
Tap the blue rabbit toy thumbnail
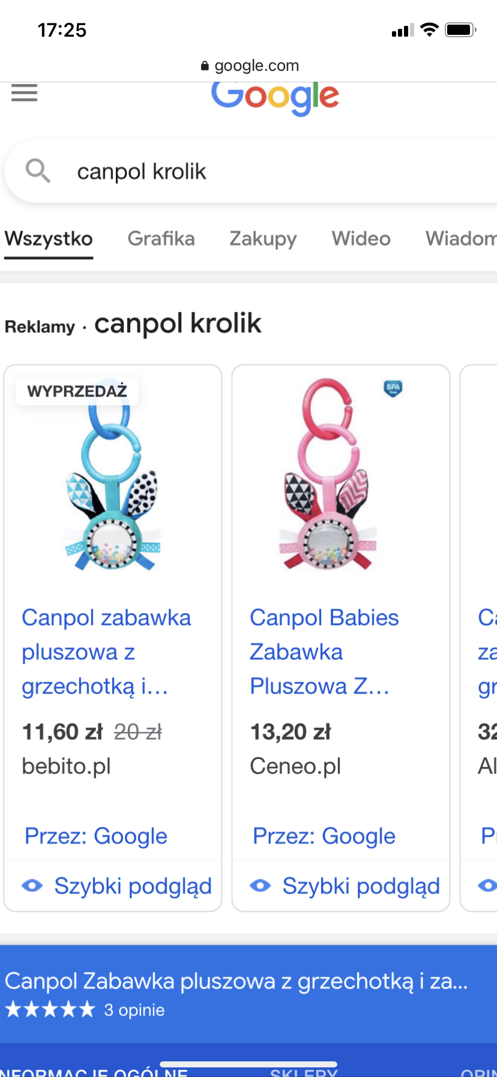tap(113, 475)
